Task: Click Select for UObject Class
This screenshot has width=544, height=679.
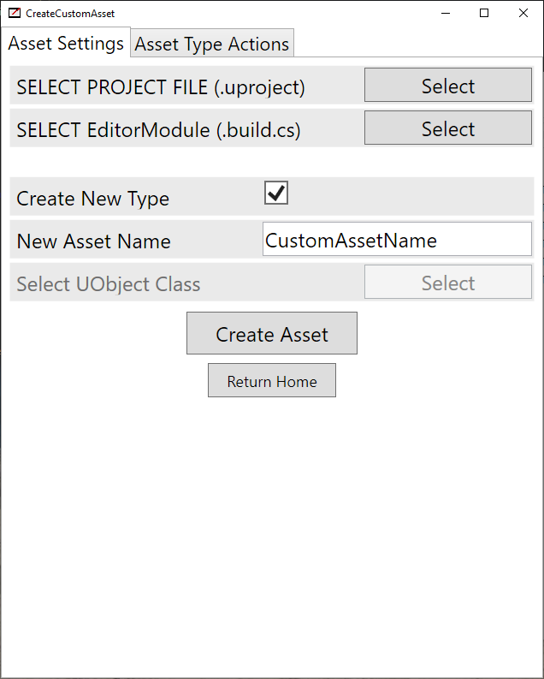Action: pyautogui.click(x=448, y=282)
